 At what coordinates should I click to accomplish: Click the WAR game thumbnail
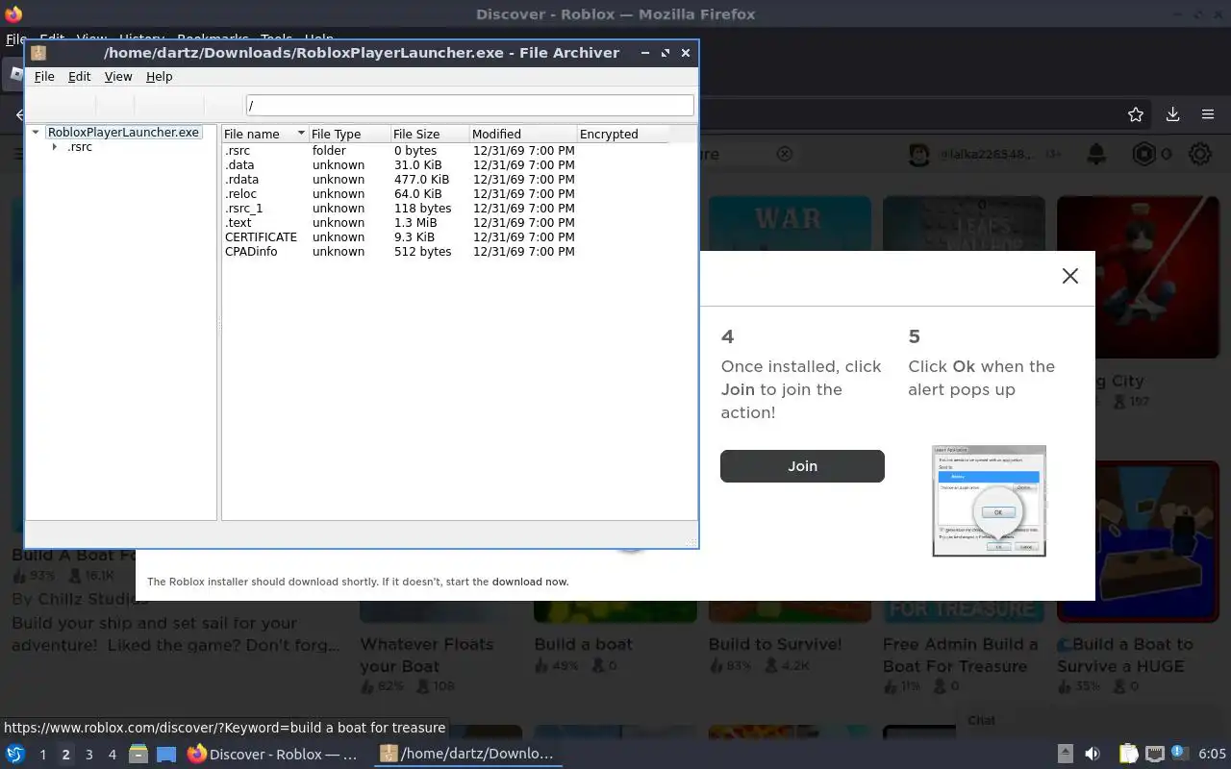click(790, 224)
